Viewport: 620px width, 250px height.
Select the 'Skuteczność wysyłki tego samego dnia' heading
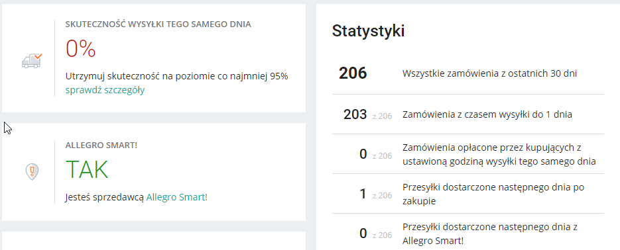coord(158,24)
